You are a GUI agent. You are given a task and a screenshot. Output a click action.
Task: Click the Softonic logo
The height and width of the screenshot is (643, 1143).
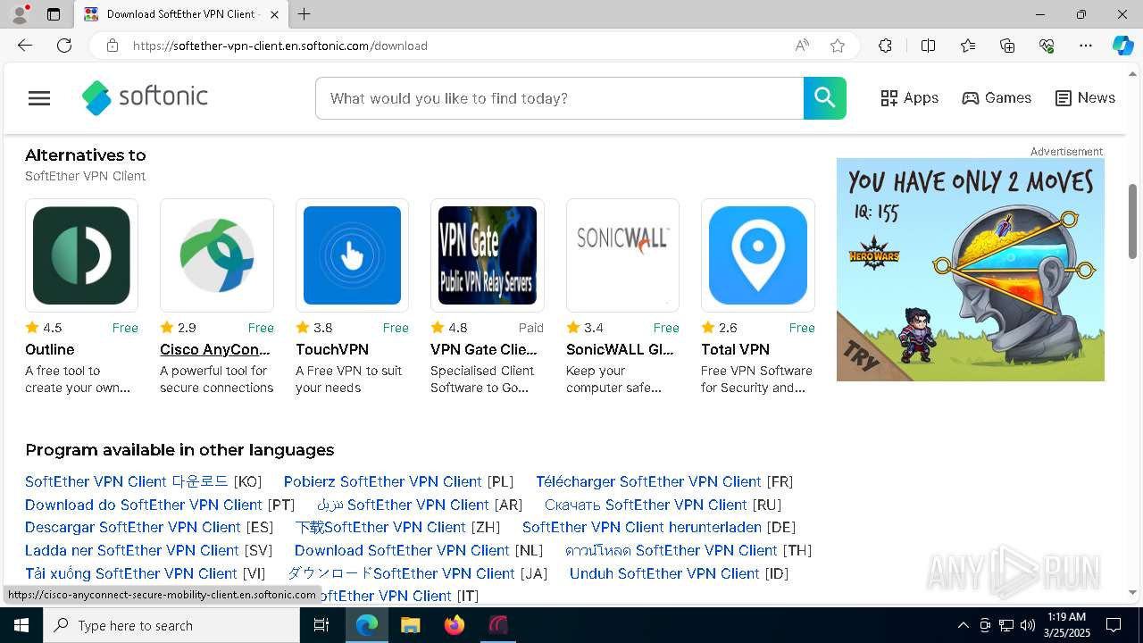145,97
